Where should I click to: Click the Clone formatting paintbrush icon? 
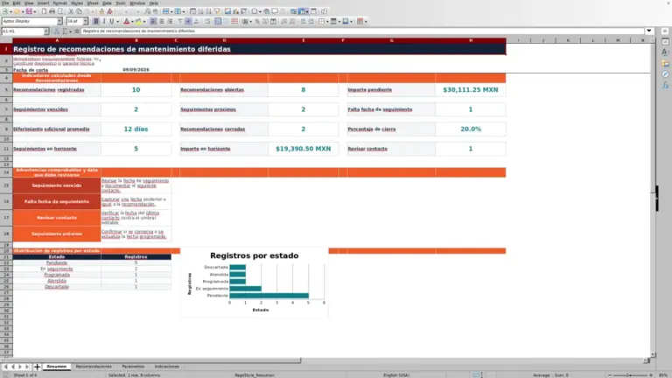point(101,11)
